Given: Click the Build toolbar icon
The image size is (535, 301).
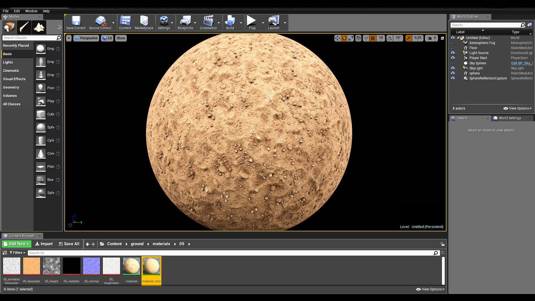Looking at the screenshot, I should [230, 23].
